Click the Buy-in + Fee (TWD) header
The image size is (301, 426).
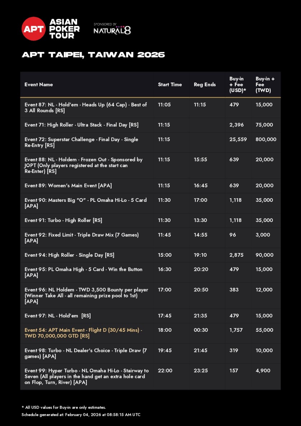[265, 84]
